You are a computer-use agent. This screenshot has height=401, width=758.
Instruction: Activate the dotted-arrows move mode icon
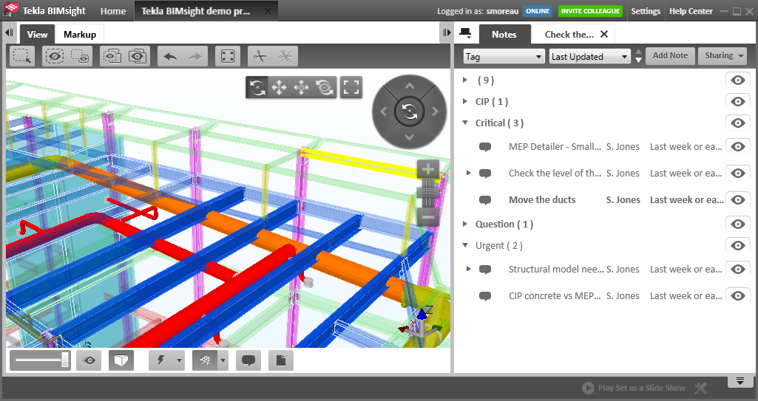[301, 87]
